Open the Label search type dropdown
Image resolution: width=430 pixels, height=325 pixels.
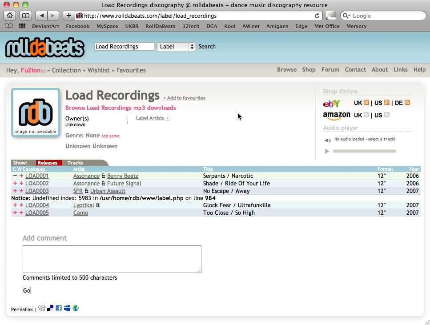(176, 47)
